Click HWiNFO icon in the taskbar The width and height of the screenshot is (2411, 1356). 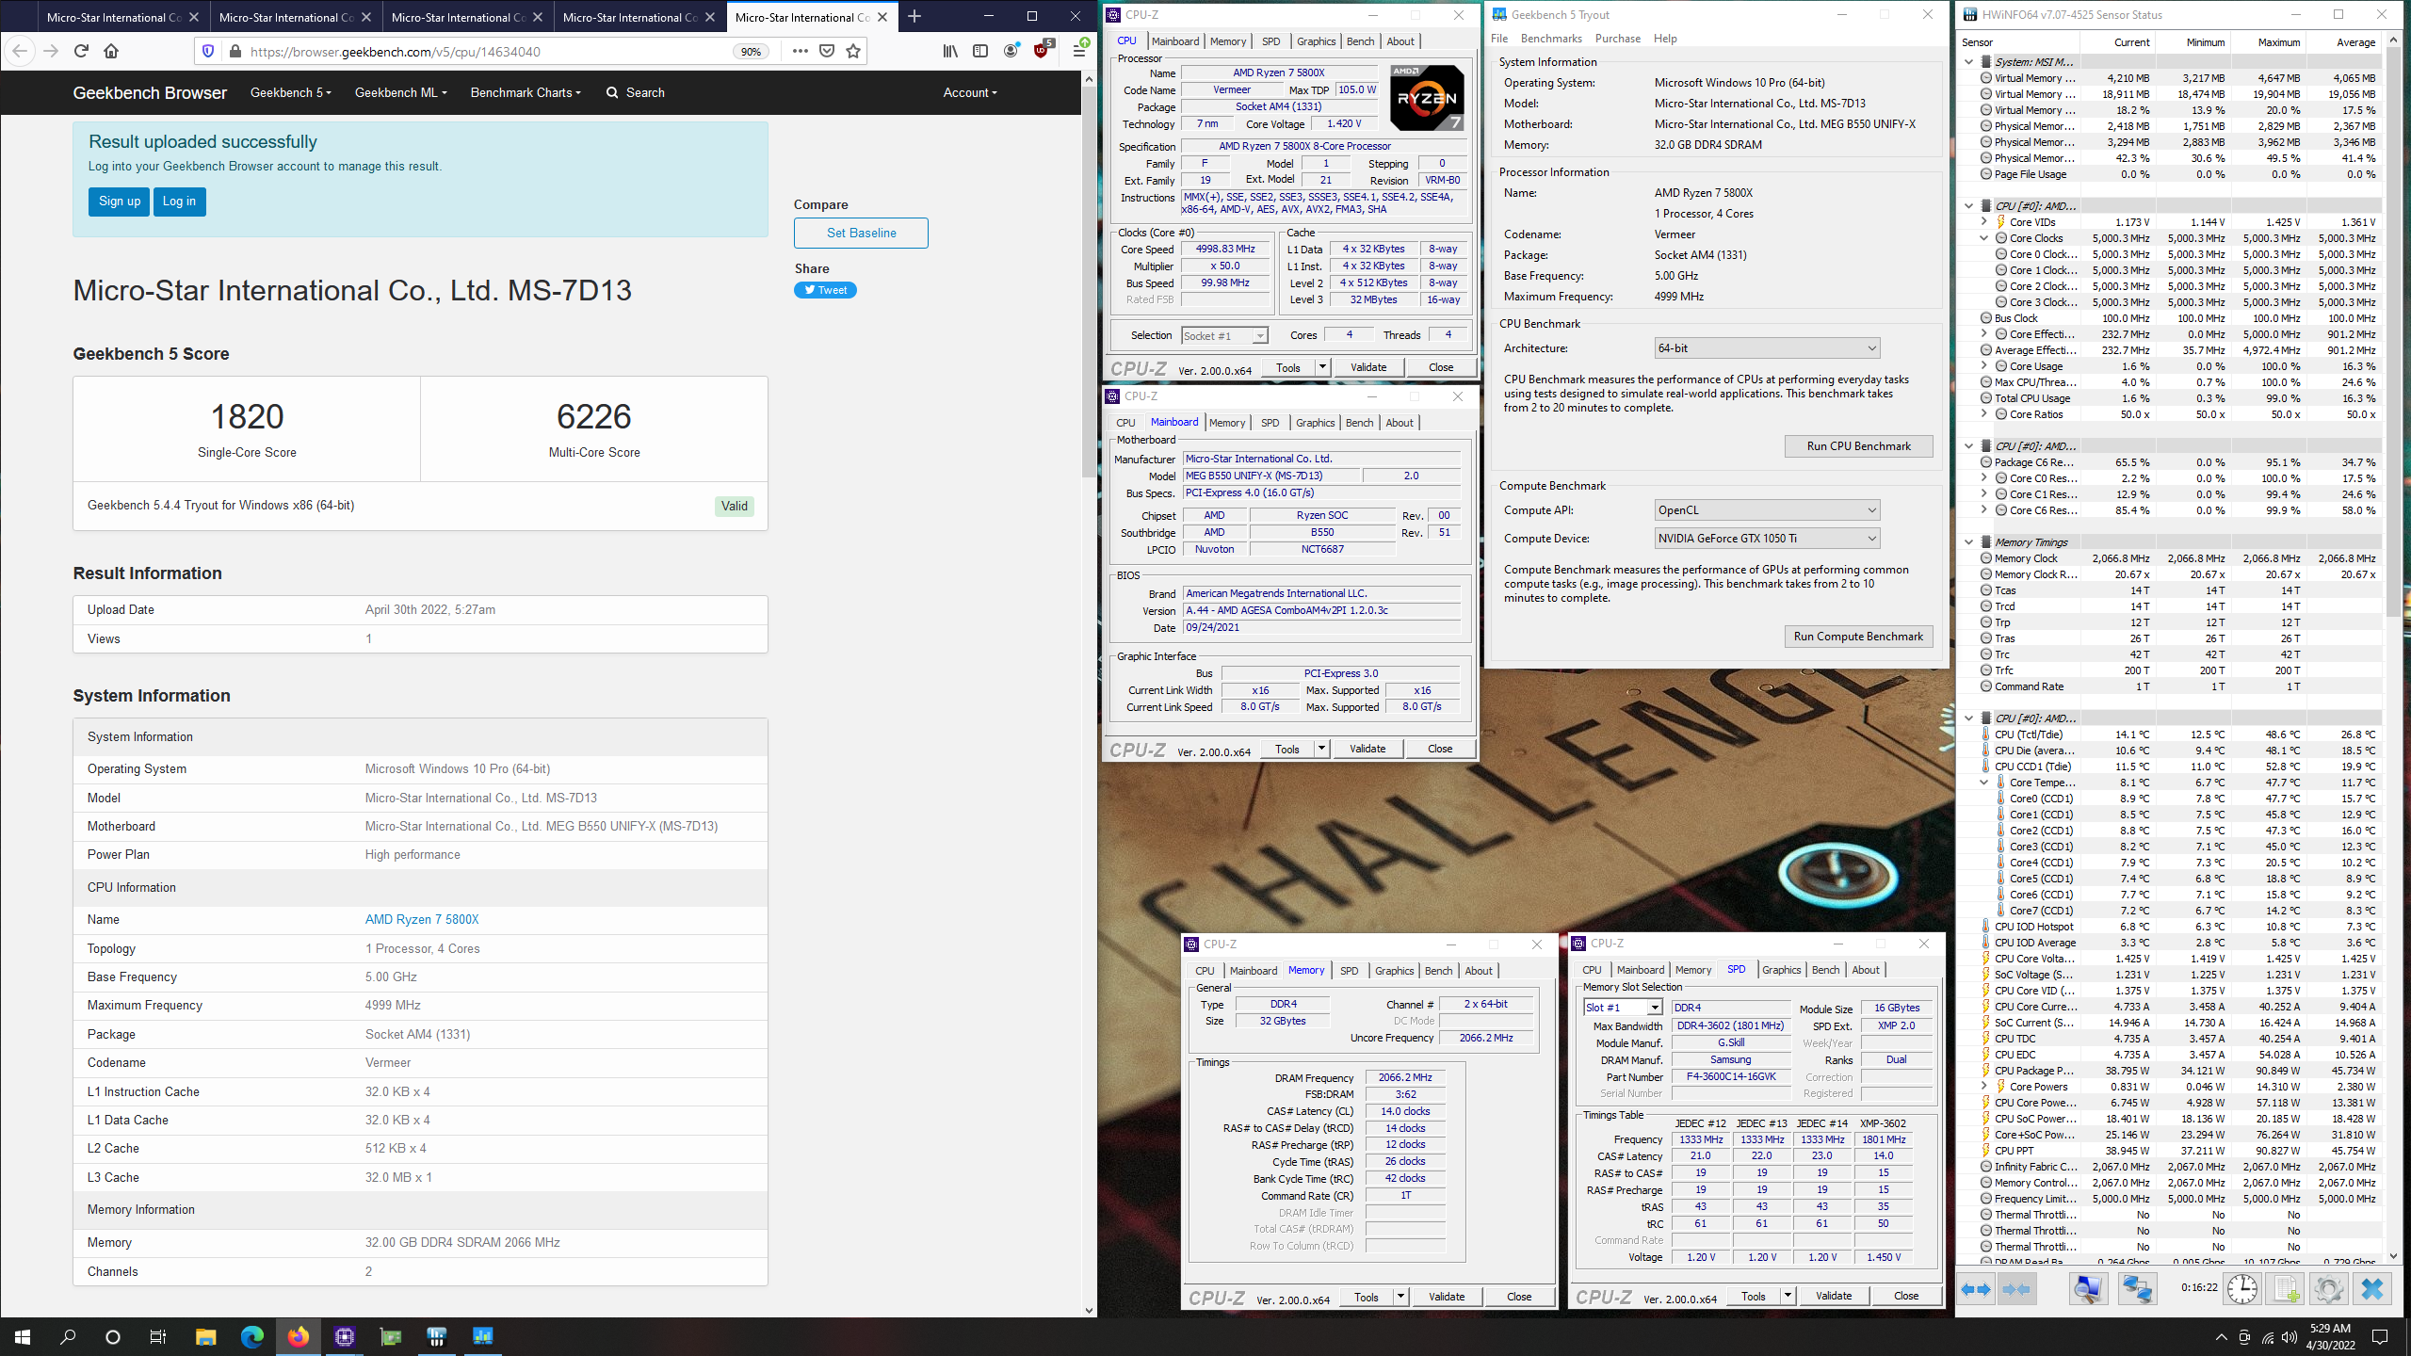437,1336
